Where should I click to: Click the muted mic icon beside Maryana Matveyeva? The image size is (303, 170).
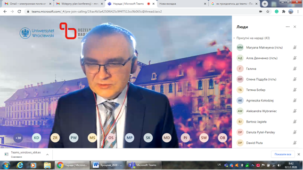click(295, 47)
